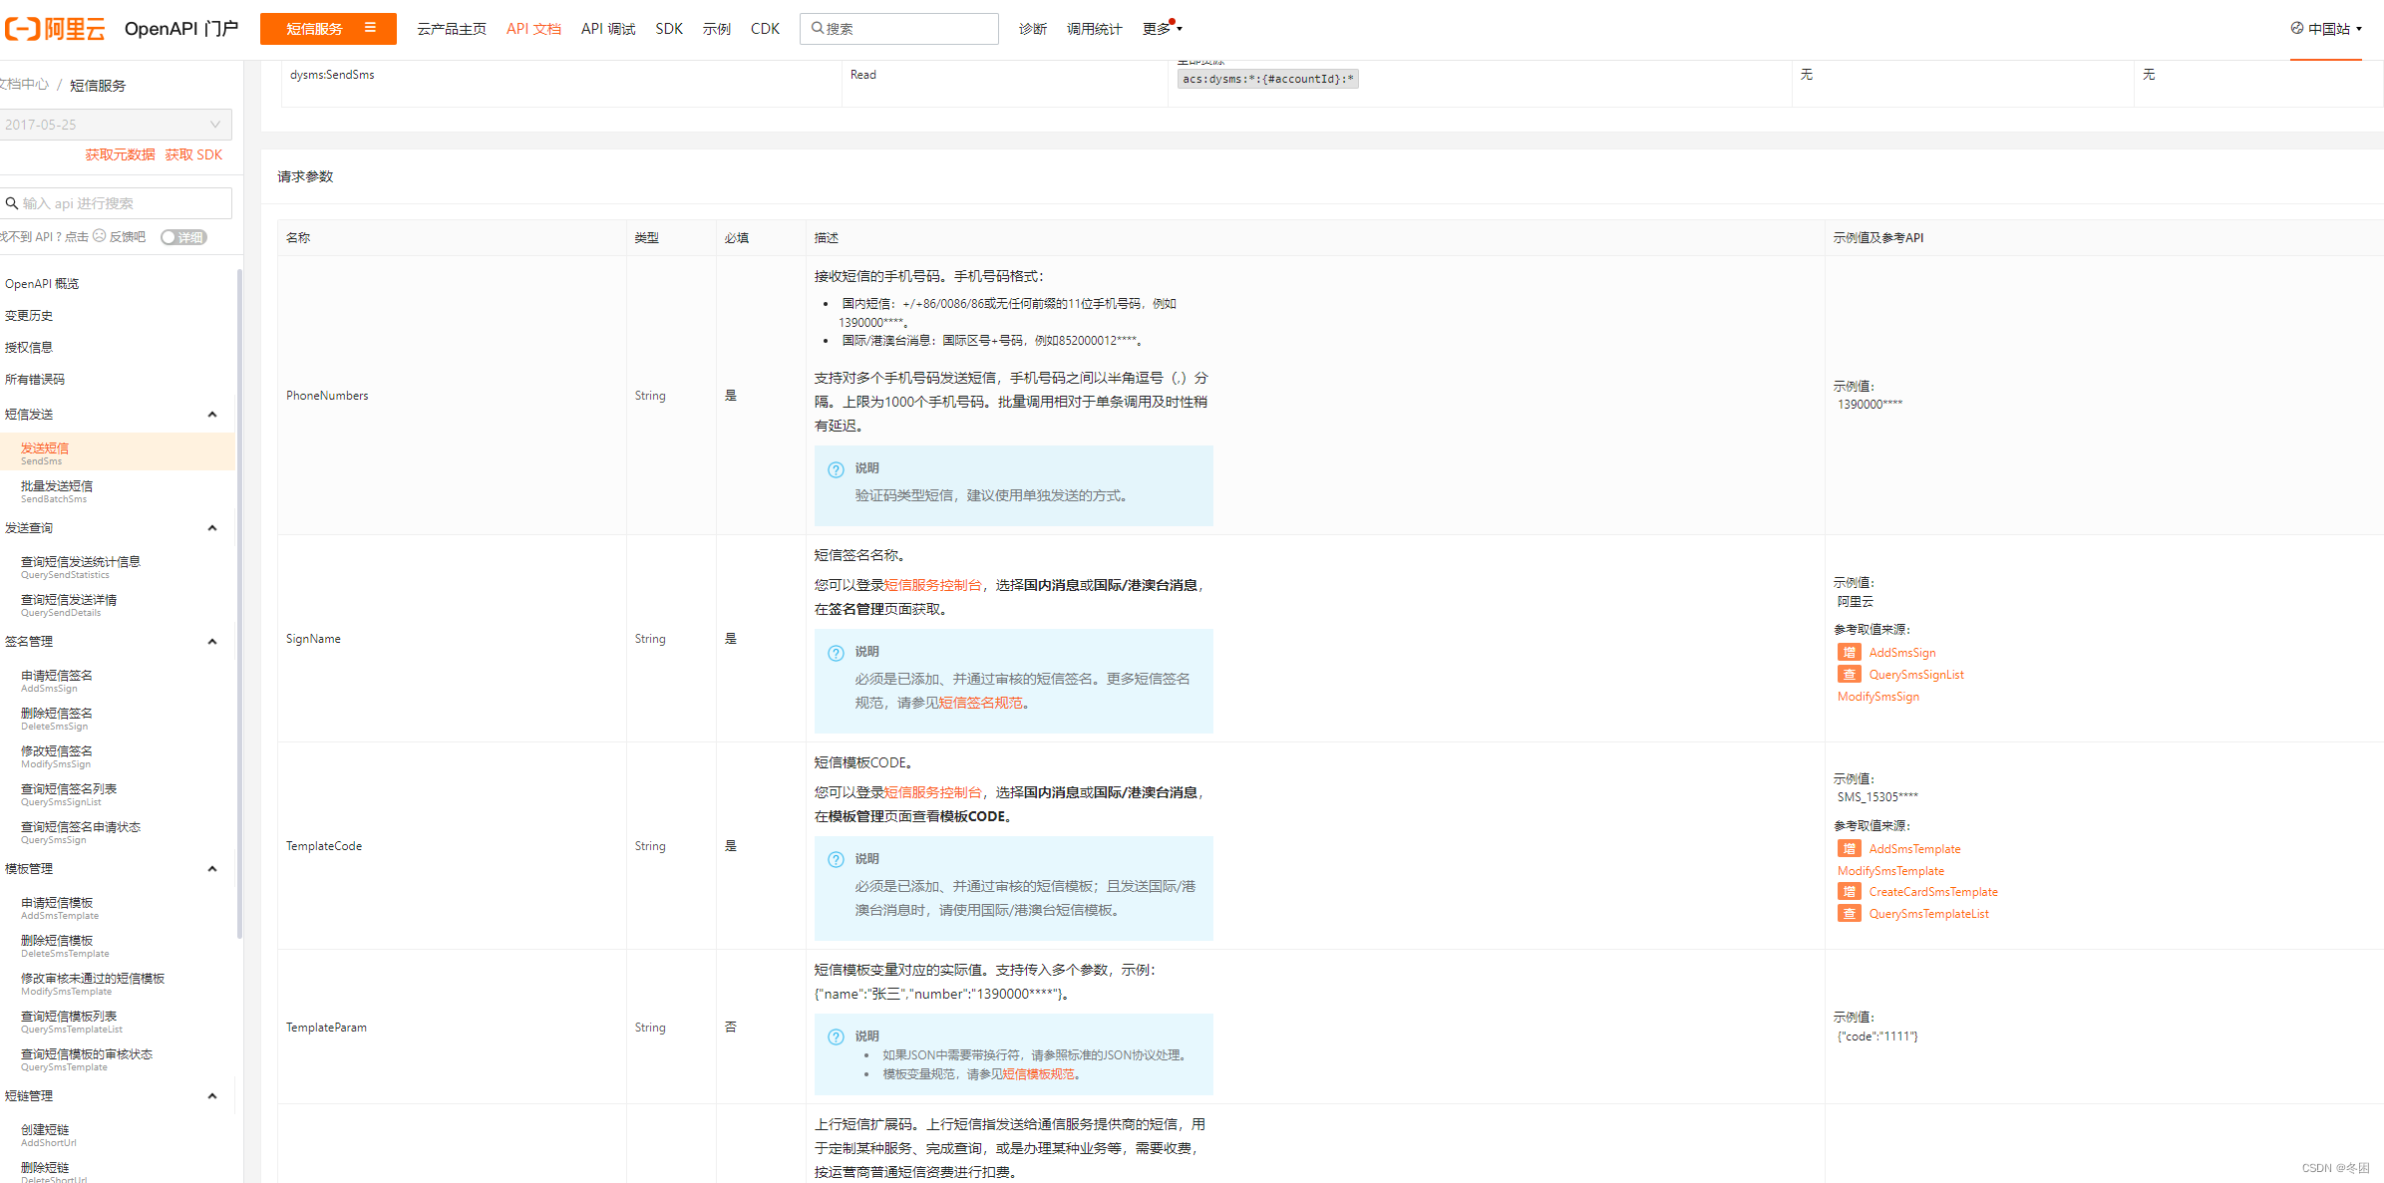
Task: Switch to the API 调试 tab
Action: (x=607, y=29)
